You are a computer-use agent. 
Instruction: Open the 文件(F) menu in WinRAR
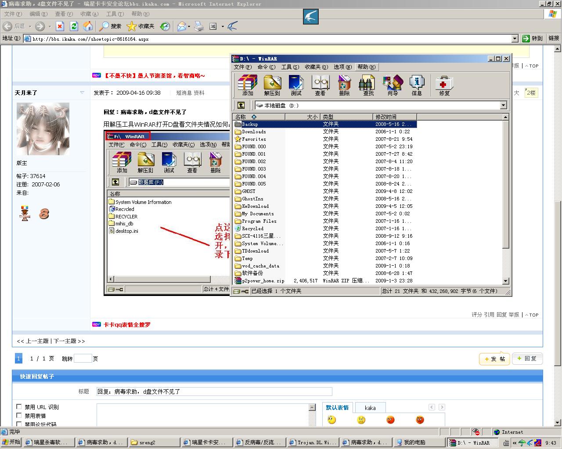242,67
